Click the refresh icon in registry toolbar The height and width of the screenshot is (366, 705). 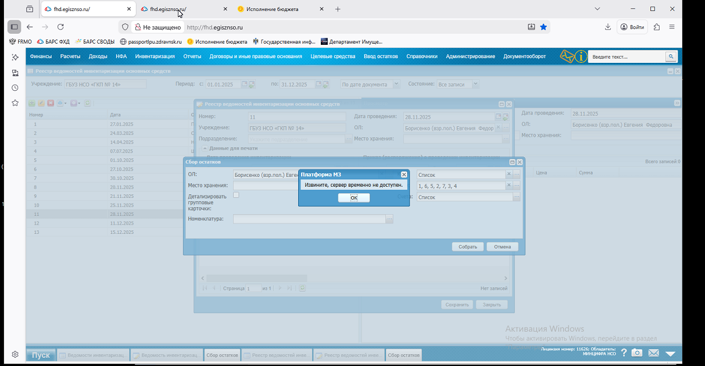tap(87, 103)
